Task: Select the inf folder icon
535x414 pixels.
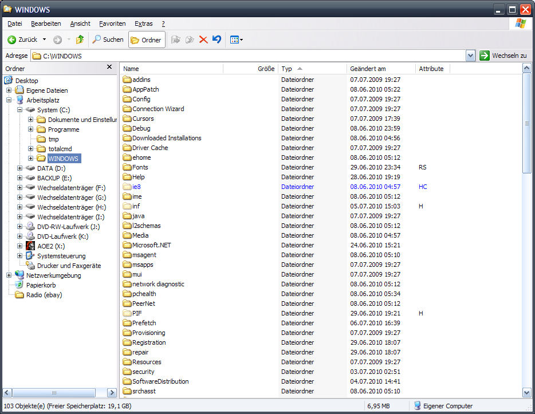Action: 127,206
